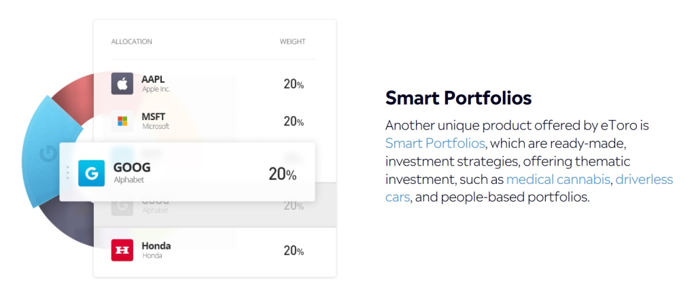Screen dimensions: 696x298
Task: Click the WEIGHT column header
Action: 292,41
